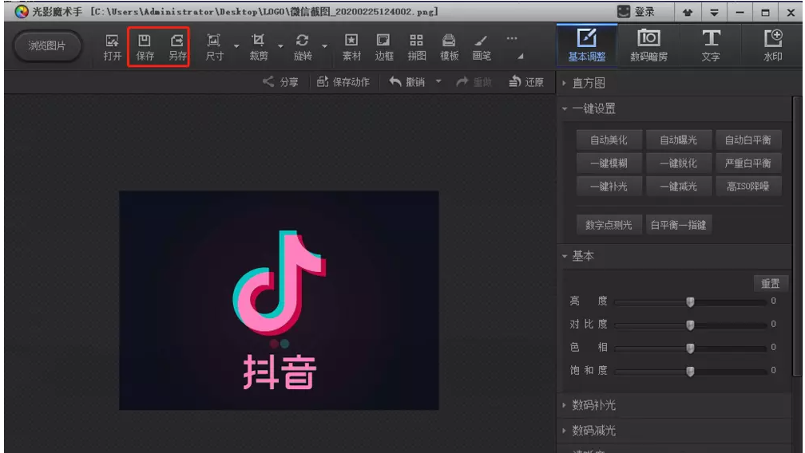Open the 模板 (Template) tool
Viewport: 805px width, 453px height.
coord(450,46)
